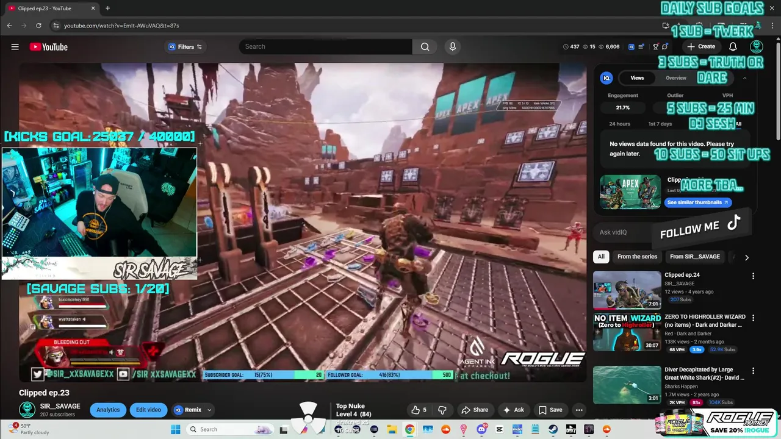The height and width of the screenshot is (439, 781).
Task: Click the Edit video button
Action: [x=148, y=410]
